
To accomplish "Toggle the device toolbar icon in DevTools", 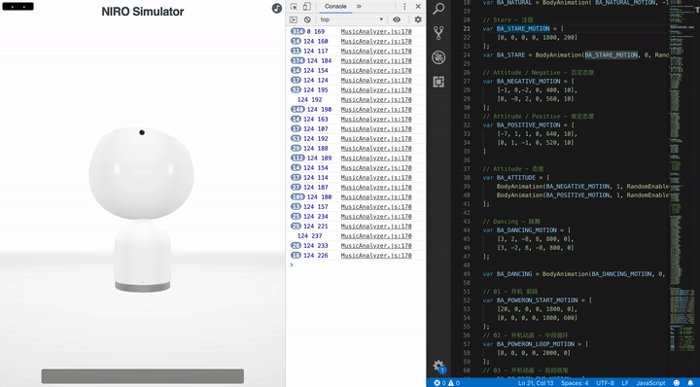I will tap(306, 6).
